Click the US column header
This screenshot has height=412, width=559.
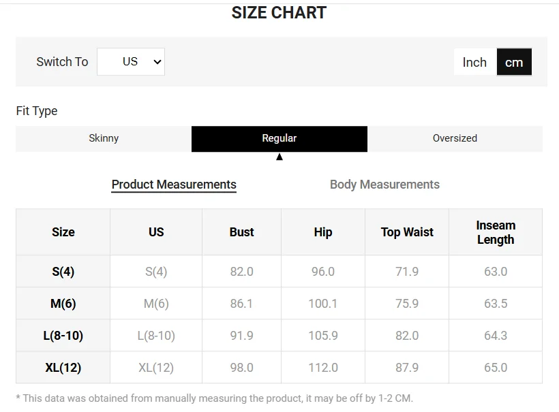tap(156, 232)
